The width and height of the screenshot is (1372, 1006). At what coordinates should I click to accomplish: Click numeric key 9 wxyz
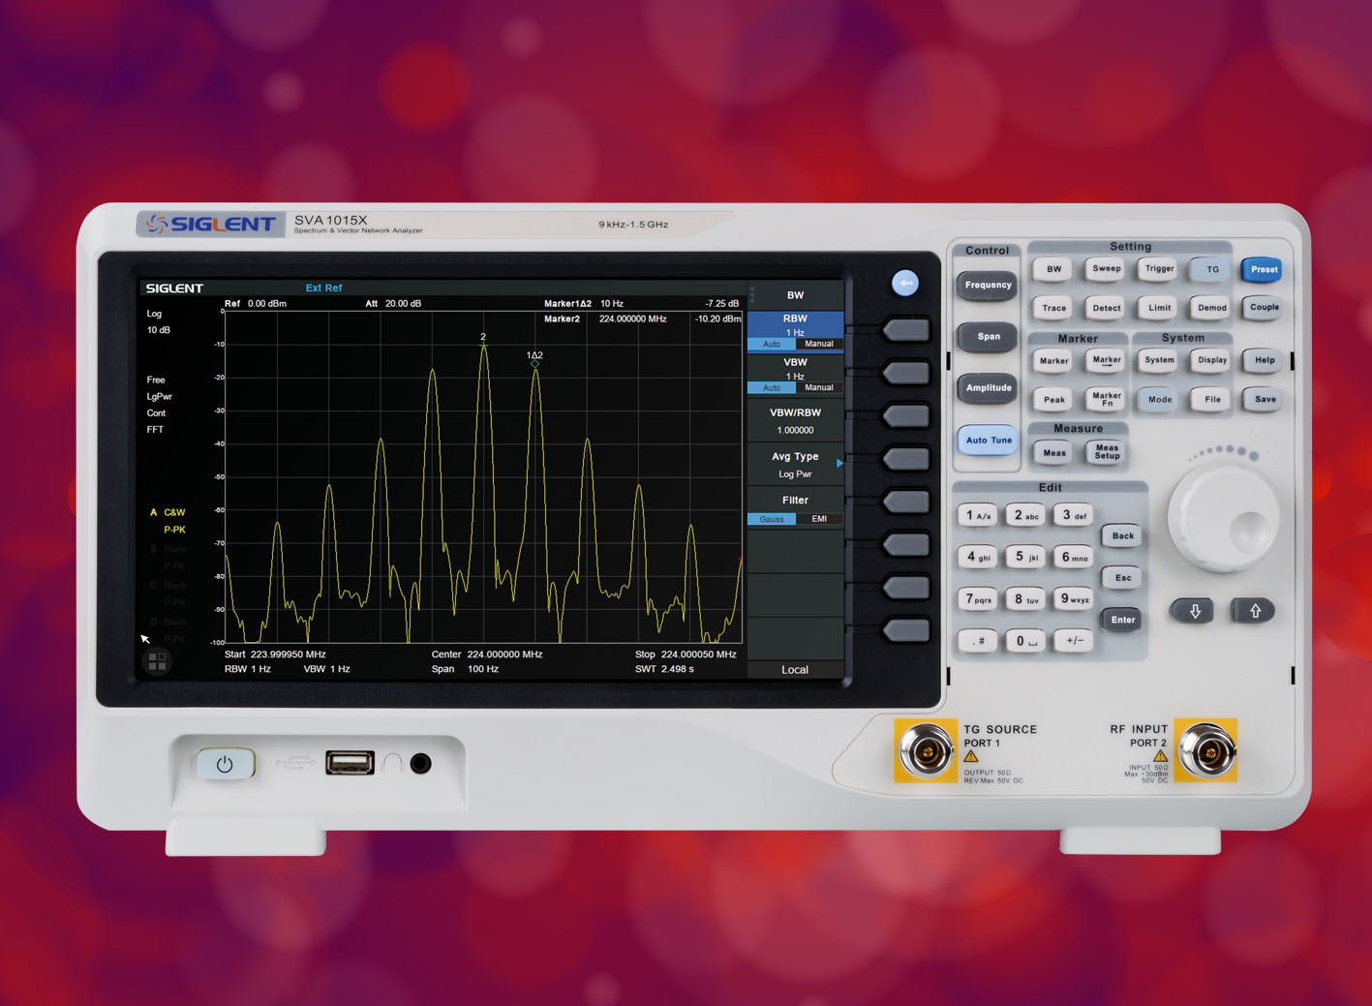coord(1074,599)
